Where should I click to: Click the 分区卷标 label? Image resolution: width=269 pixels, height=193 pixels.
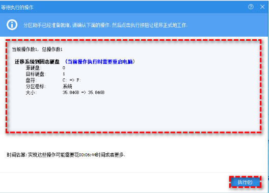36,87
